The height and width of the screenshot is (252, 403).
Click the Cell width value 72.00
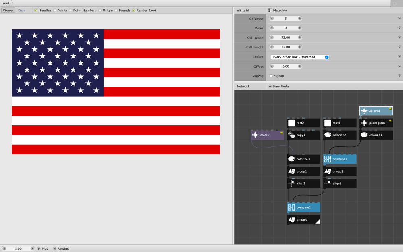point(286,37)
